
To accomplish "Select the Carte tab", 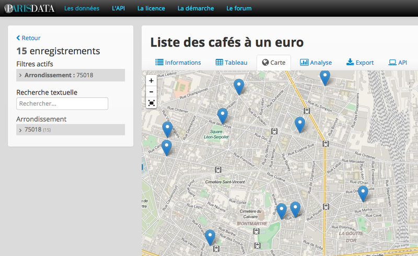I will [274, 62].
